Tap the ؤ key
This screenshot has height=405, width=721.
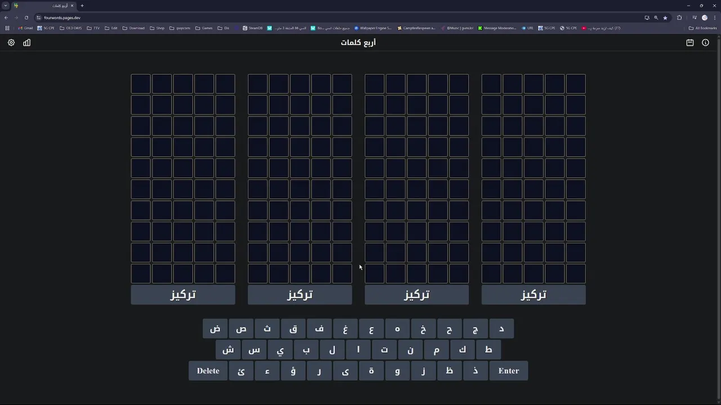(293, 371)
